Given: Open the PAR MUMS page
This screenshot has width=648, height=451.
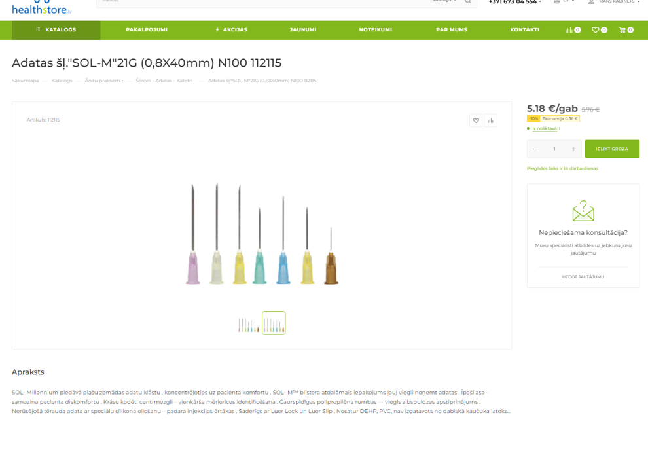Looking at the screenshot, I should [452, 30].
